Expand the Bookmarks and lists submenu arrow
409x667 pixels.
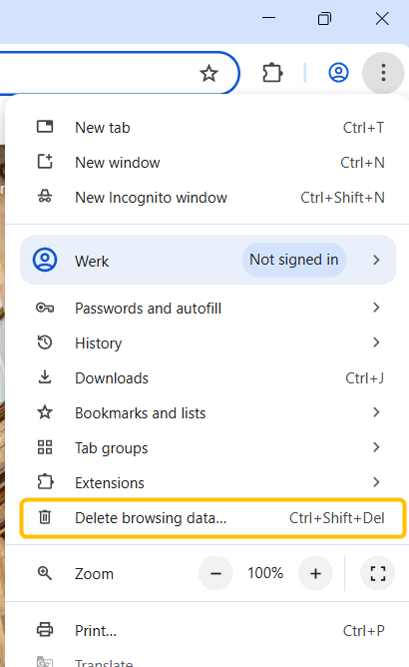pyautogui.click(x=376, y=412)
